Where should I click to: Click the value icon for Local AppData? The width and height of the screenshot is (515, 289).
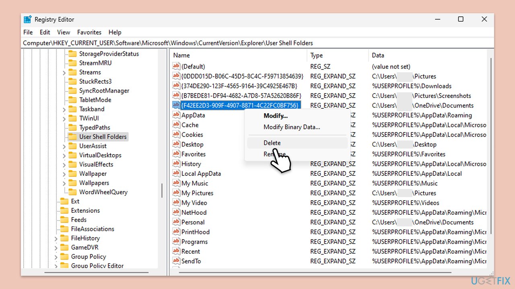click(x=176, y=173)
